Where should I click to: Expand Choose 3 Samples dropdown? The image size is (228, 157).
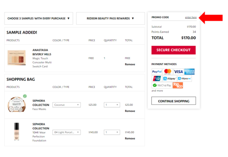click(39, 18)
